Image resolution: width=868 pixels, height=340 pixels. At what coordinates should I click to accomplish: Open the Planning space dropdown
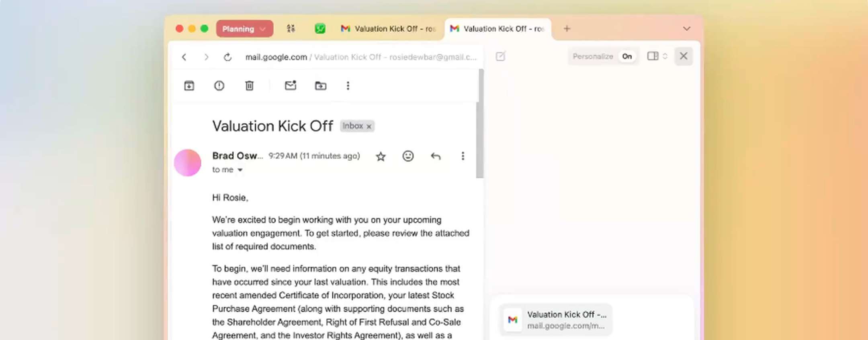click(x=245, y=29)
